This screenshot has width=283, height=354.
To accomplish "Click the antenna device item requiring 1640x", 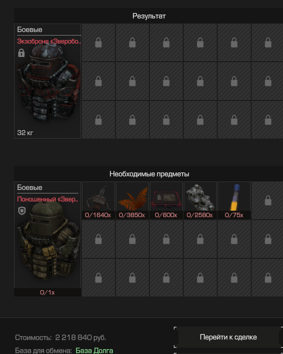I will (x=98, y=200).
